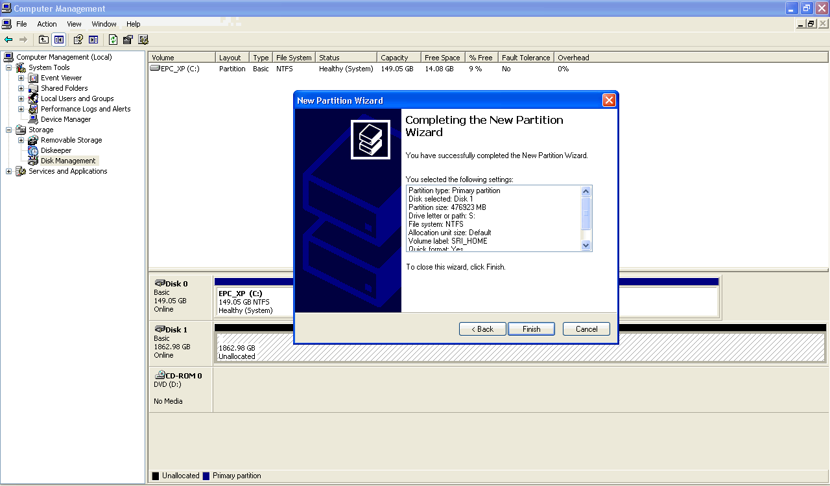This screenshot has height=486, width=830.
Task: Select the Device Manager tree icon
Action: [33, 119]
